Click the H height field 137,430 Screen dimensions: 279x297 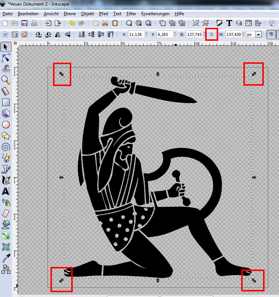[233, 34]
